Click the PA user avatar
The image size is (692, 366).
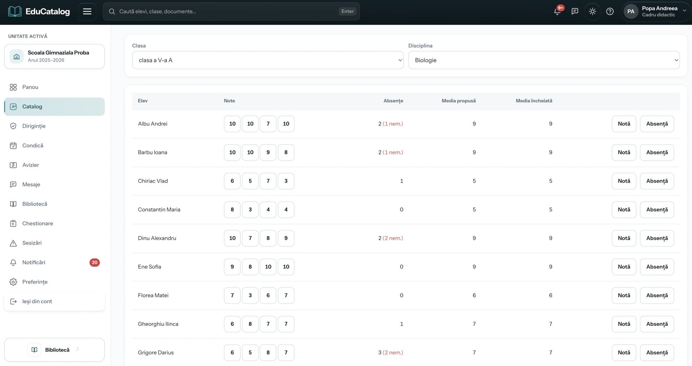coord(631,11)
